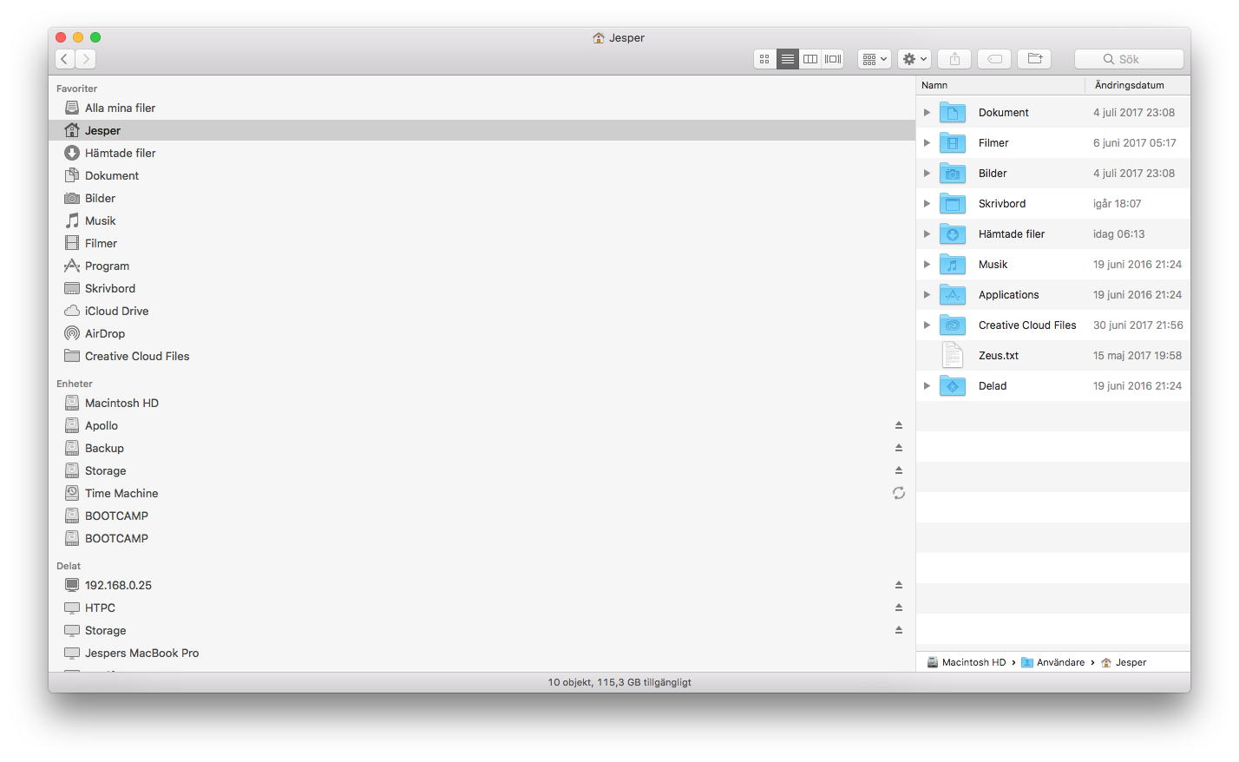Image resolution: width=1239 pixels, height=762 pixels.
Task: Select the first BOOTCAMP volume in sidebar
Action: [x=482, y=516]
